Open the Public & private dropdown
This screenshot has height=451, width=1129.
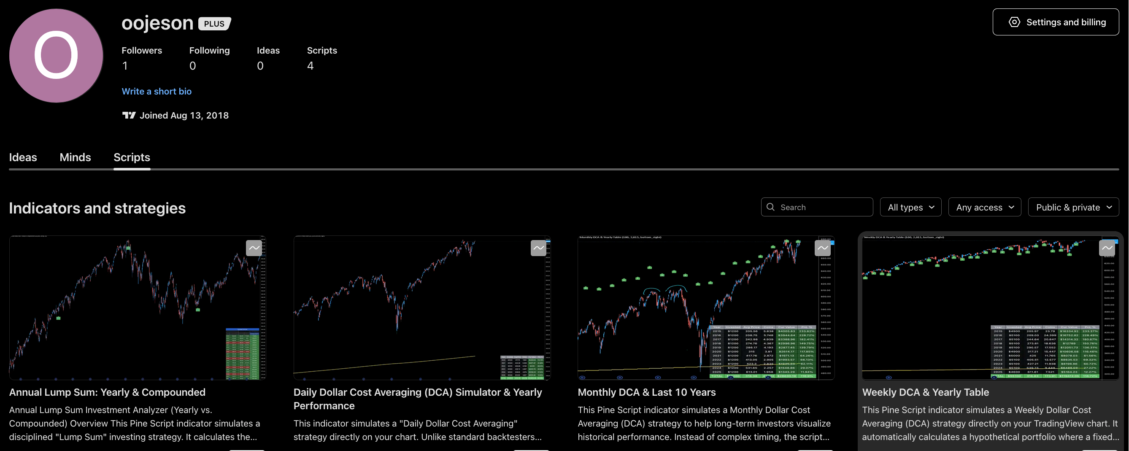point(1073,207)
